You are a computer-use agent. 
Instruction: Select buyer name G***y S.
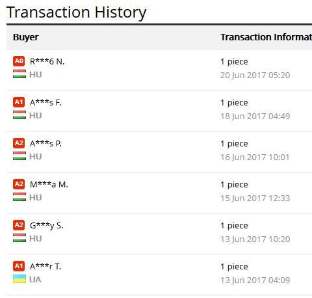[x=47, y=226]
